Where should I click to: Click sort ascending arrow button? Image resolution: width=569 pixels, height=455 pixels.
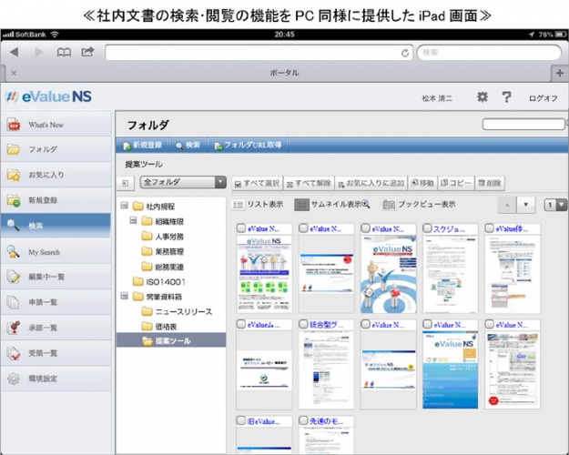tap(507, 205)
